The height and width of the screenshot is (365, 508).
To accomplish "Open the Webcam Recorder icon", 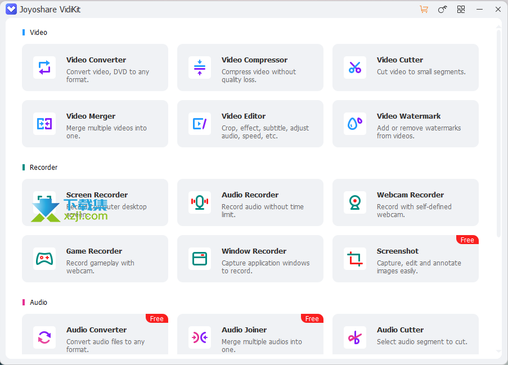I will [355, 202].
